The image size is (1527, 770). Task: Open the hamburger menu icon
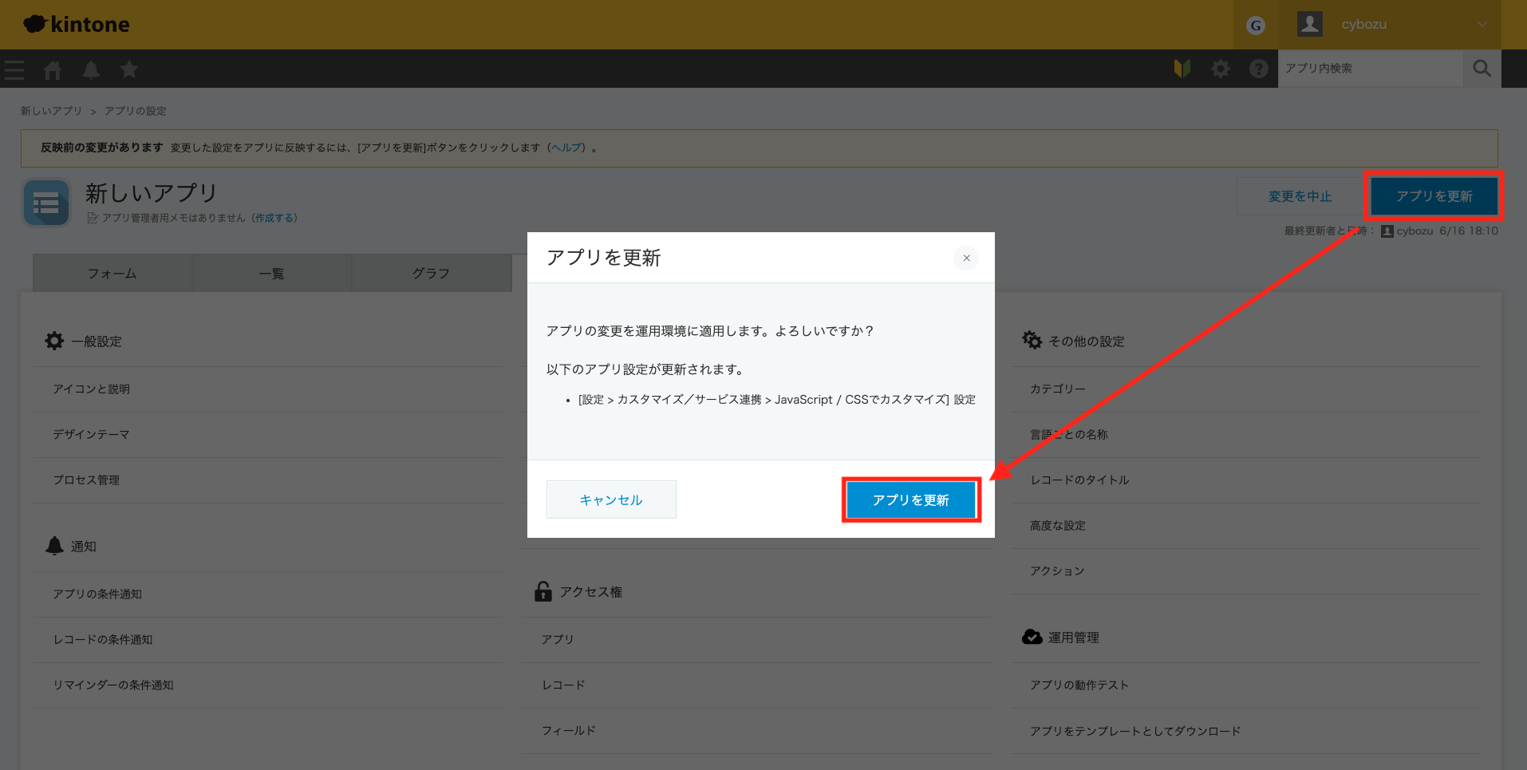[14, 69]
